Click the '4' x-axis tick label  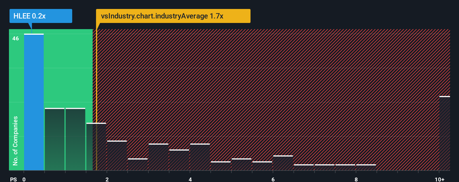190,179
